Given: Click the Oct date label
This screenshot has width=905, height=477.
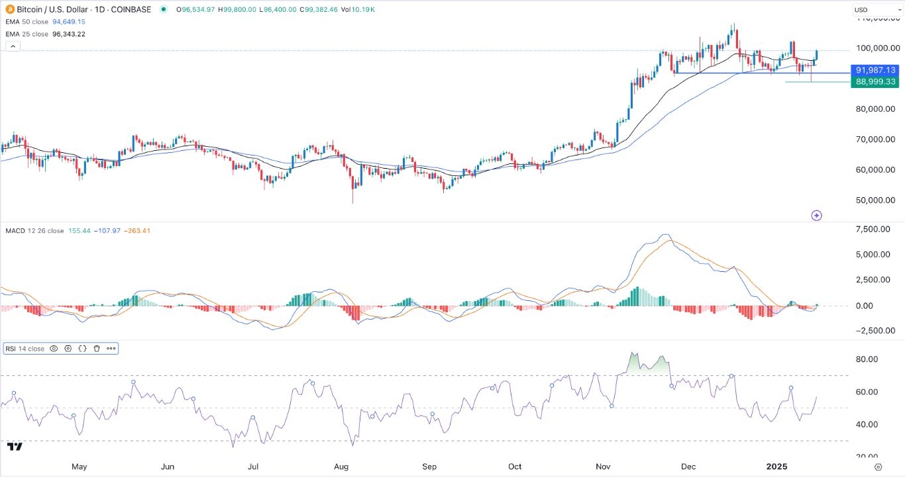Looking at the screenshot, I should pyautogui.click(x=515, y=466).
